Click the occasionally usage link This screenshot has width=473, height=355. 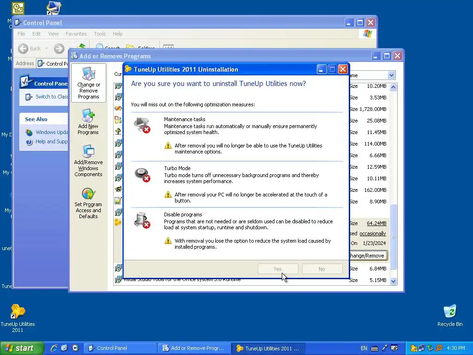(373, 233)
